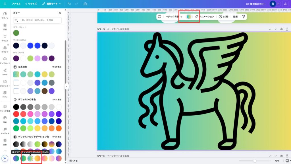291x164 pixels.
Task: Open the 素材 elements panel
Action: 5,26
